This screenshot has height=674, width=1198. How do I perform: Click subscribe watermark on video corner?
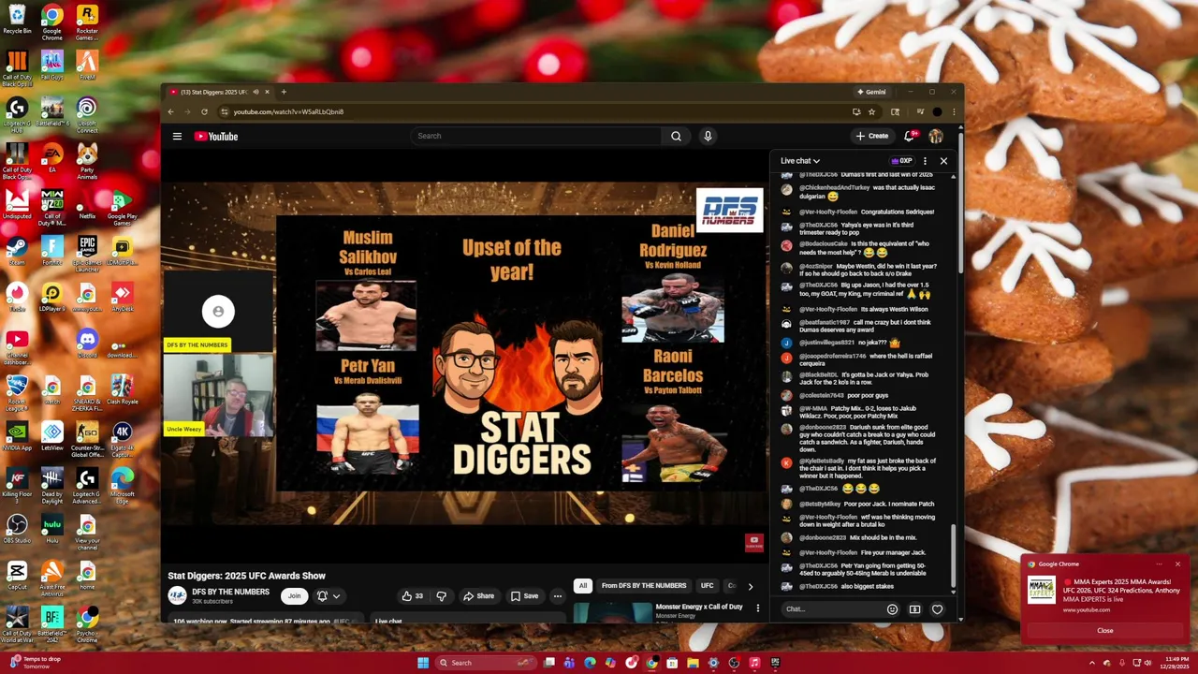754,541
